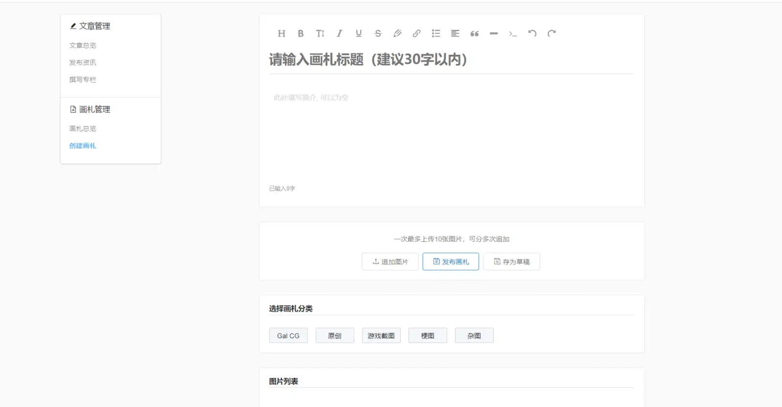
Task: Insert a code block
Action: [513, 34]
